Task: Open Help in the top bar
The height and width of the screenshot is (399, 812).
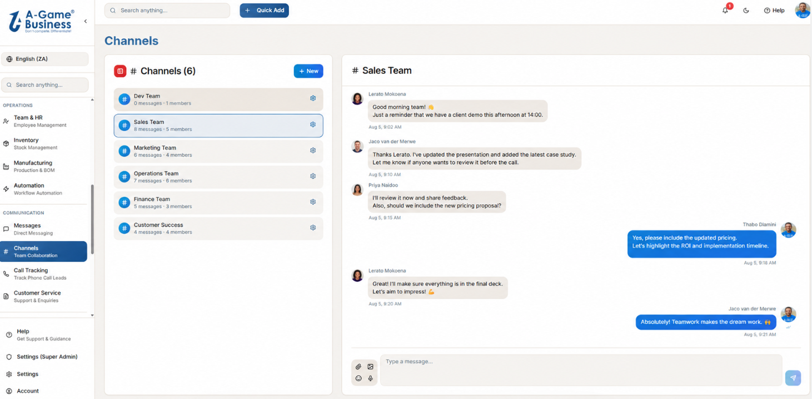Action: pyautogui.click(x=774, y=11)
